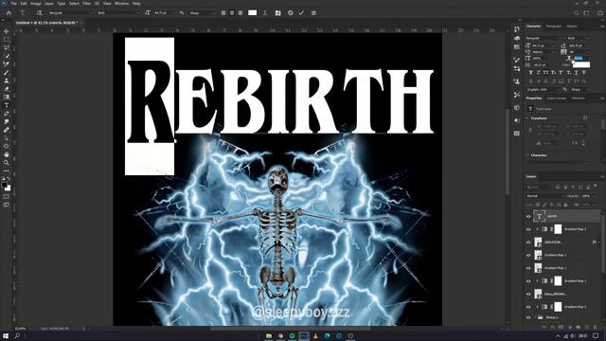Hide the Group 1 layer
The height and width of the screenshot is (341, 606).
pyautogui.click(x=528, y=318)
